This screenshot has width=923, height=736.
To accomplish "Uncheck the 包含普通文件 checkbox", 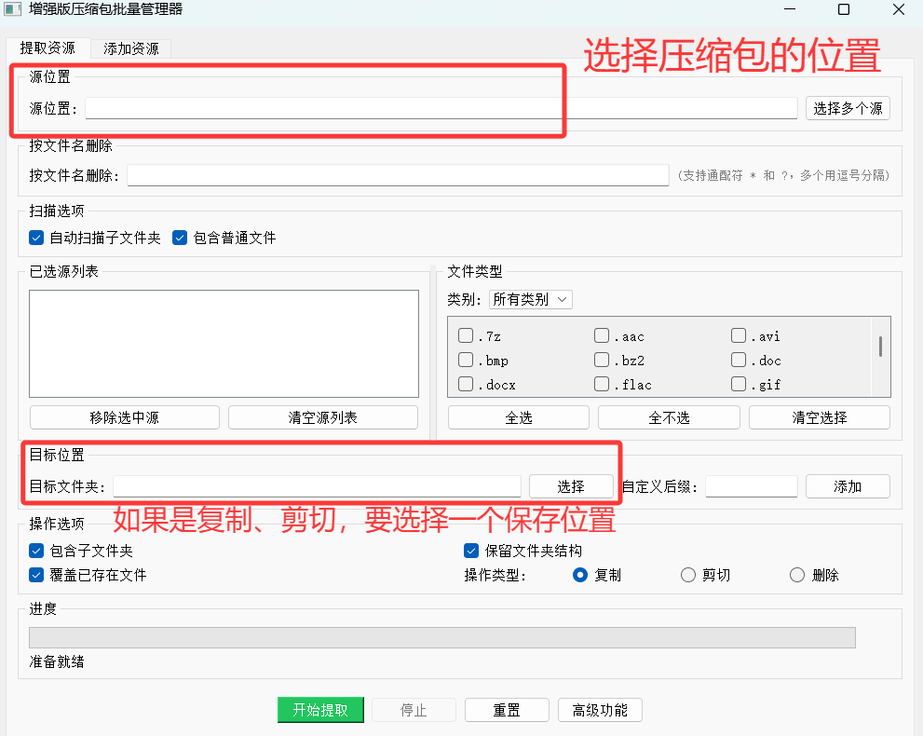I will pyautogui.click(x=181, y=238).
